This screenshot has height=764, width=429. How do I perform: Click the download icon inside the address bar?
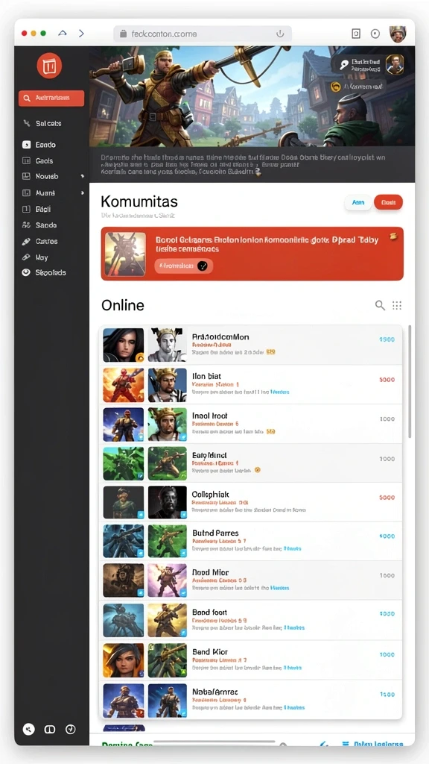point(280,34)
